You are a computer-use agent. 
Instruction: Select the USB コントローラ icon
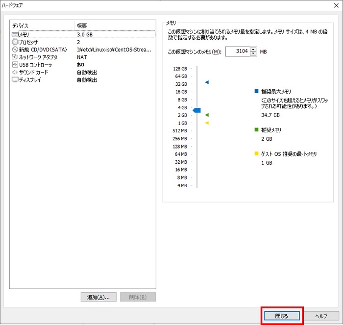point(15,65)
